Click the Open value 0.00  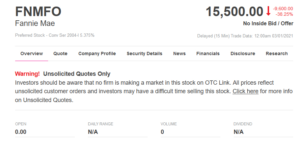click(x=21, y=132)
